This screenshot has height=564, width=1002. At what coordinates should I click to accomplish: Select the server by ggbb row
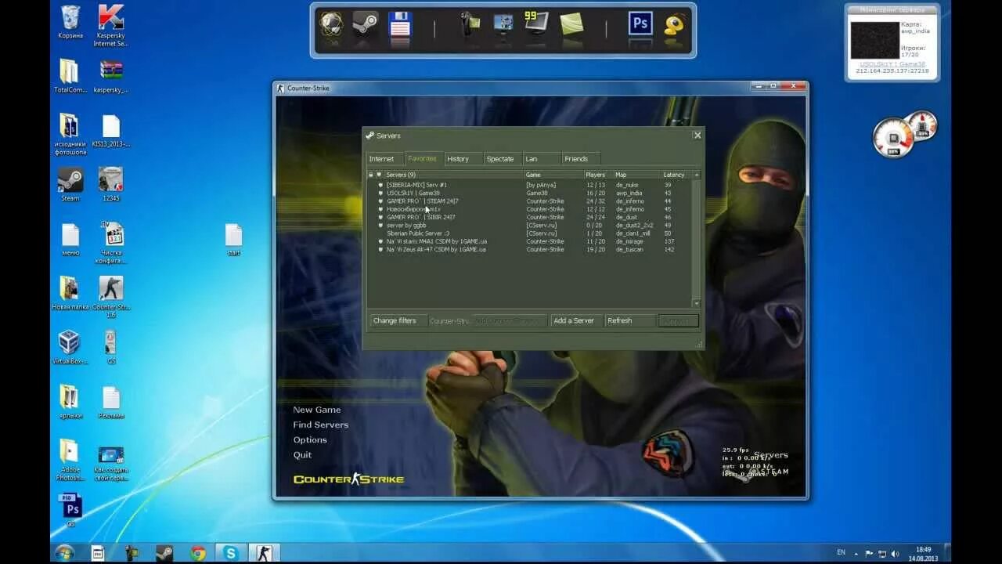529,225
